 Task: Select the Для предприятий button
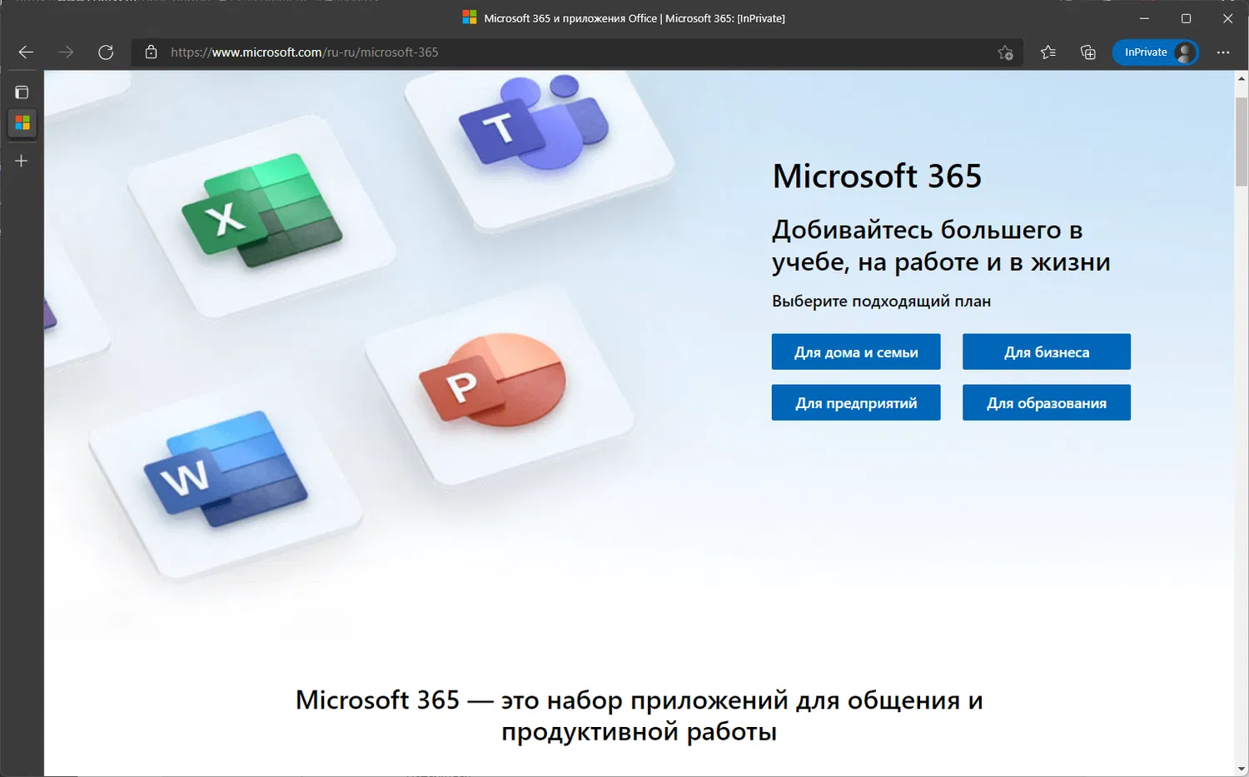tap(856, 403)
